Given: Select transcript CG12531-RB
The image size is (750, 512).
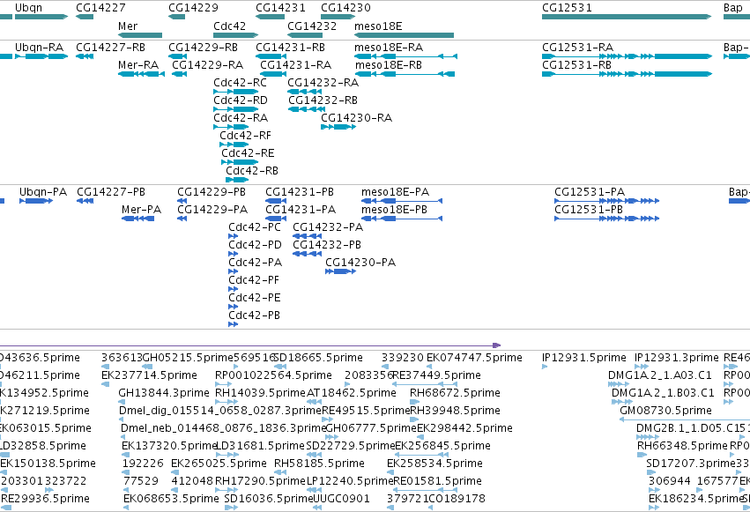Looking at the screenshot, I should point(576,65).
